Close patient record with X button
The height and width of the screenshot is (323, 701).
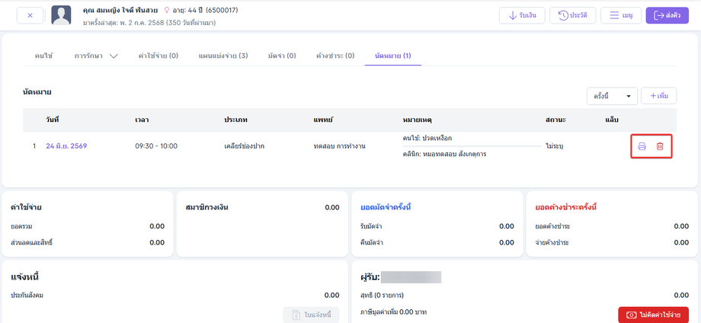pos(30,16)
